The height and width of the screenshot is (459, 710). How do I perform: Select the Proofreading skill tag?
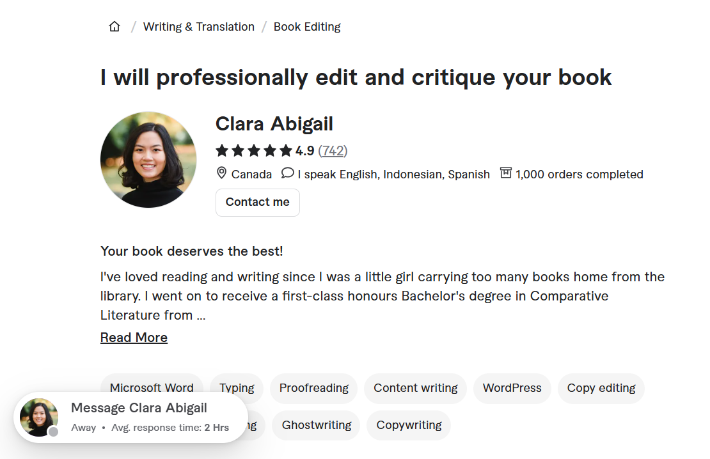313,388
